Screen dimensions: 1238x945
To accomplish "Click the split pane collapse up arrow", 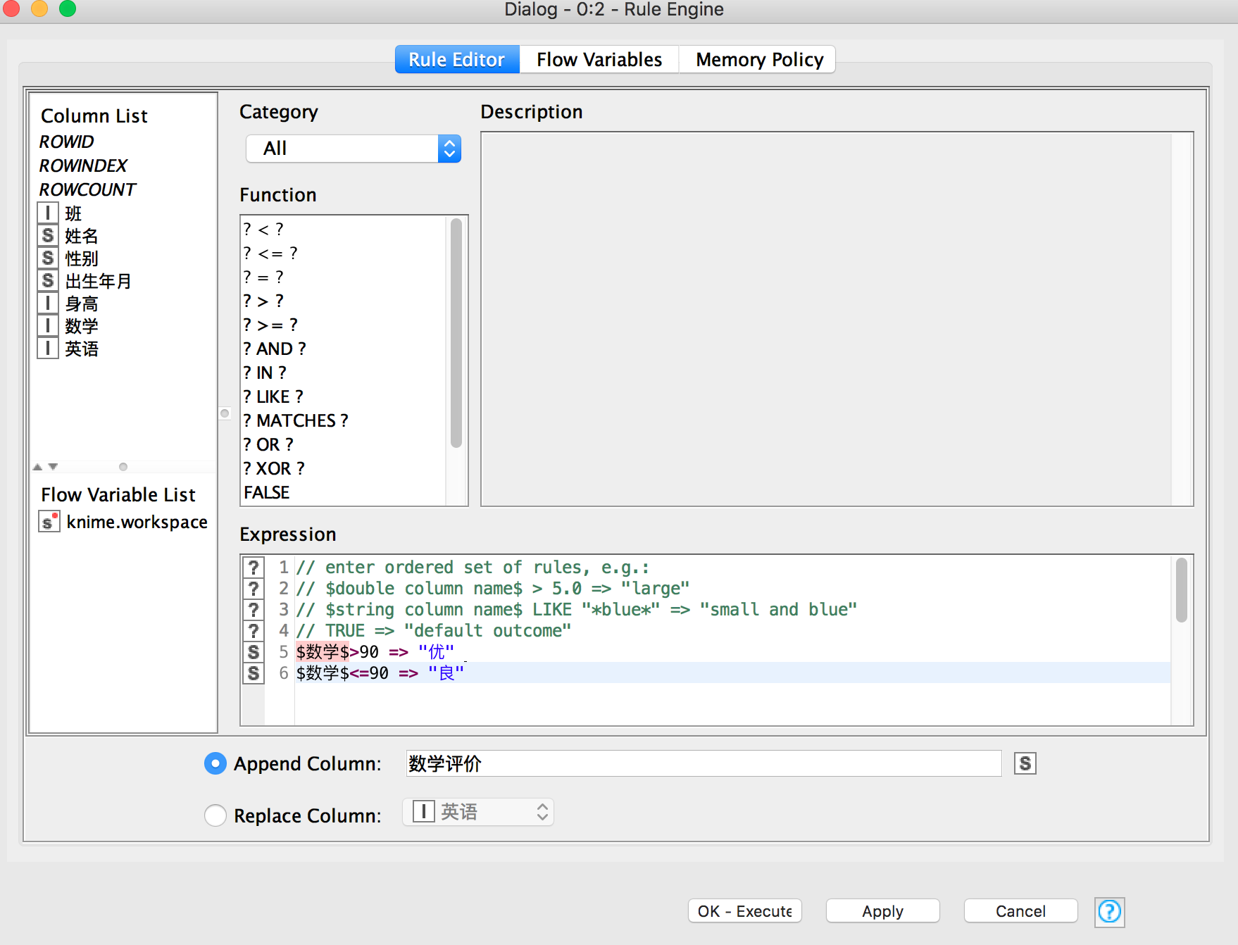I will [37, 467].
